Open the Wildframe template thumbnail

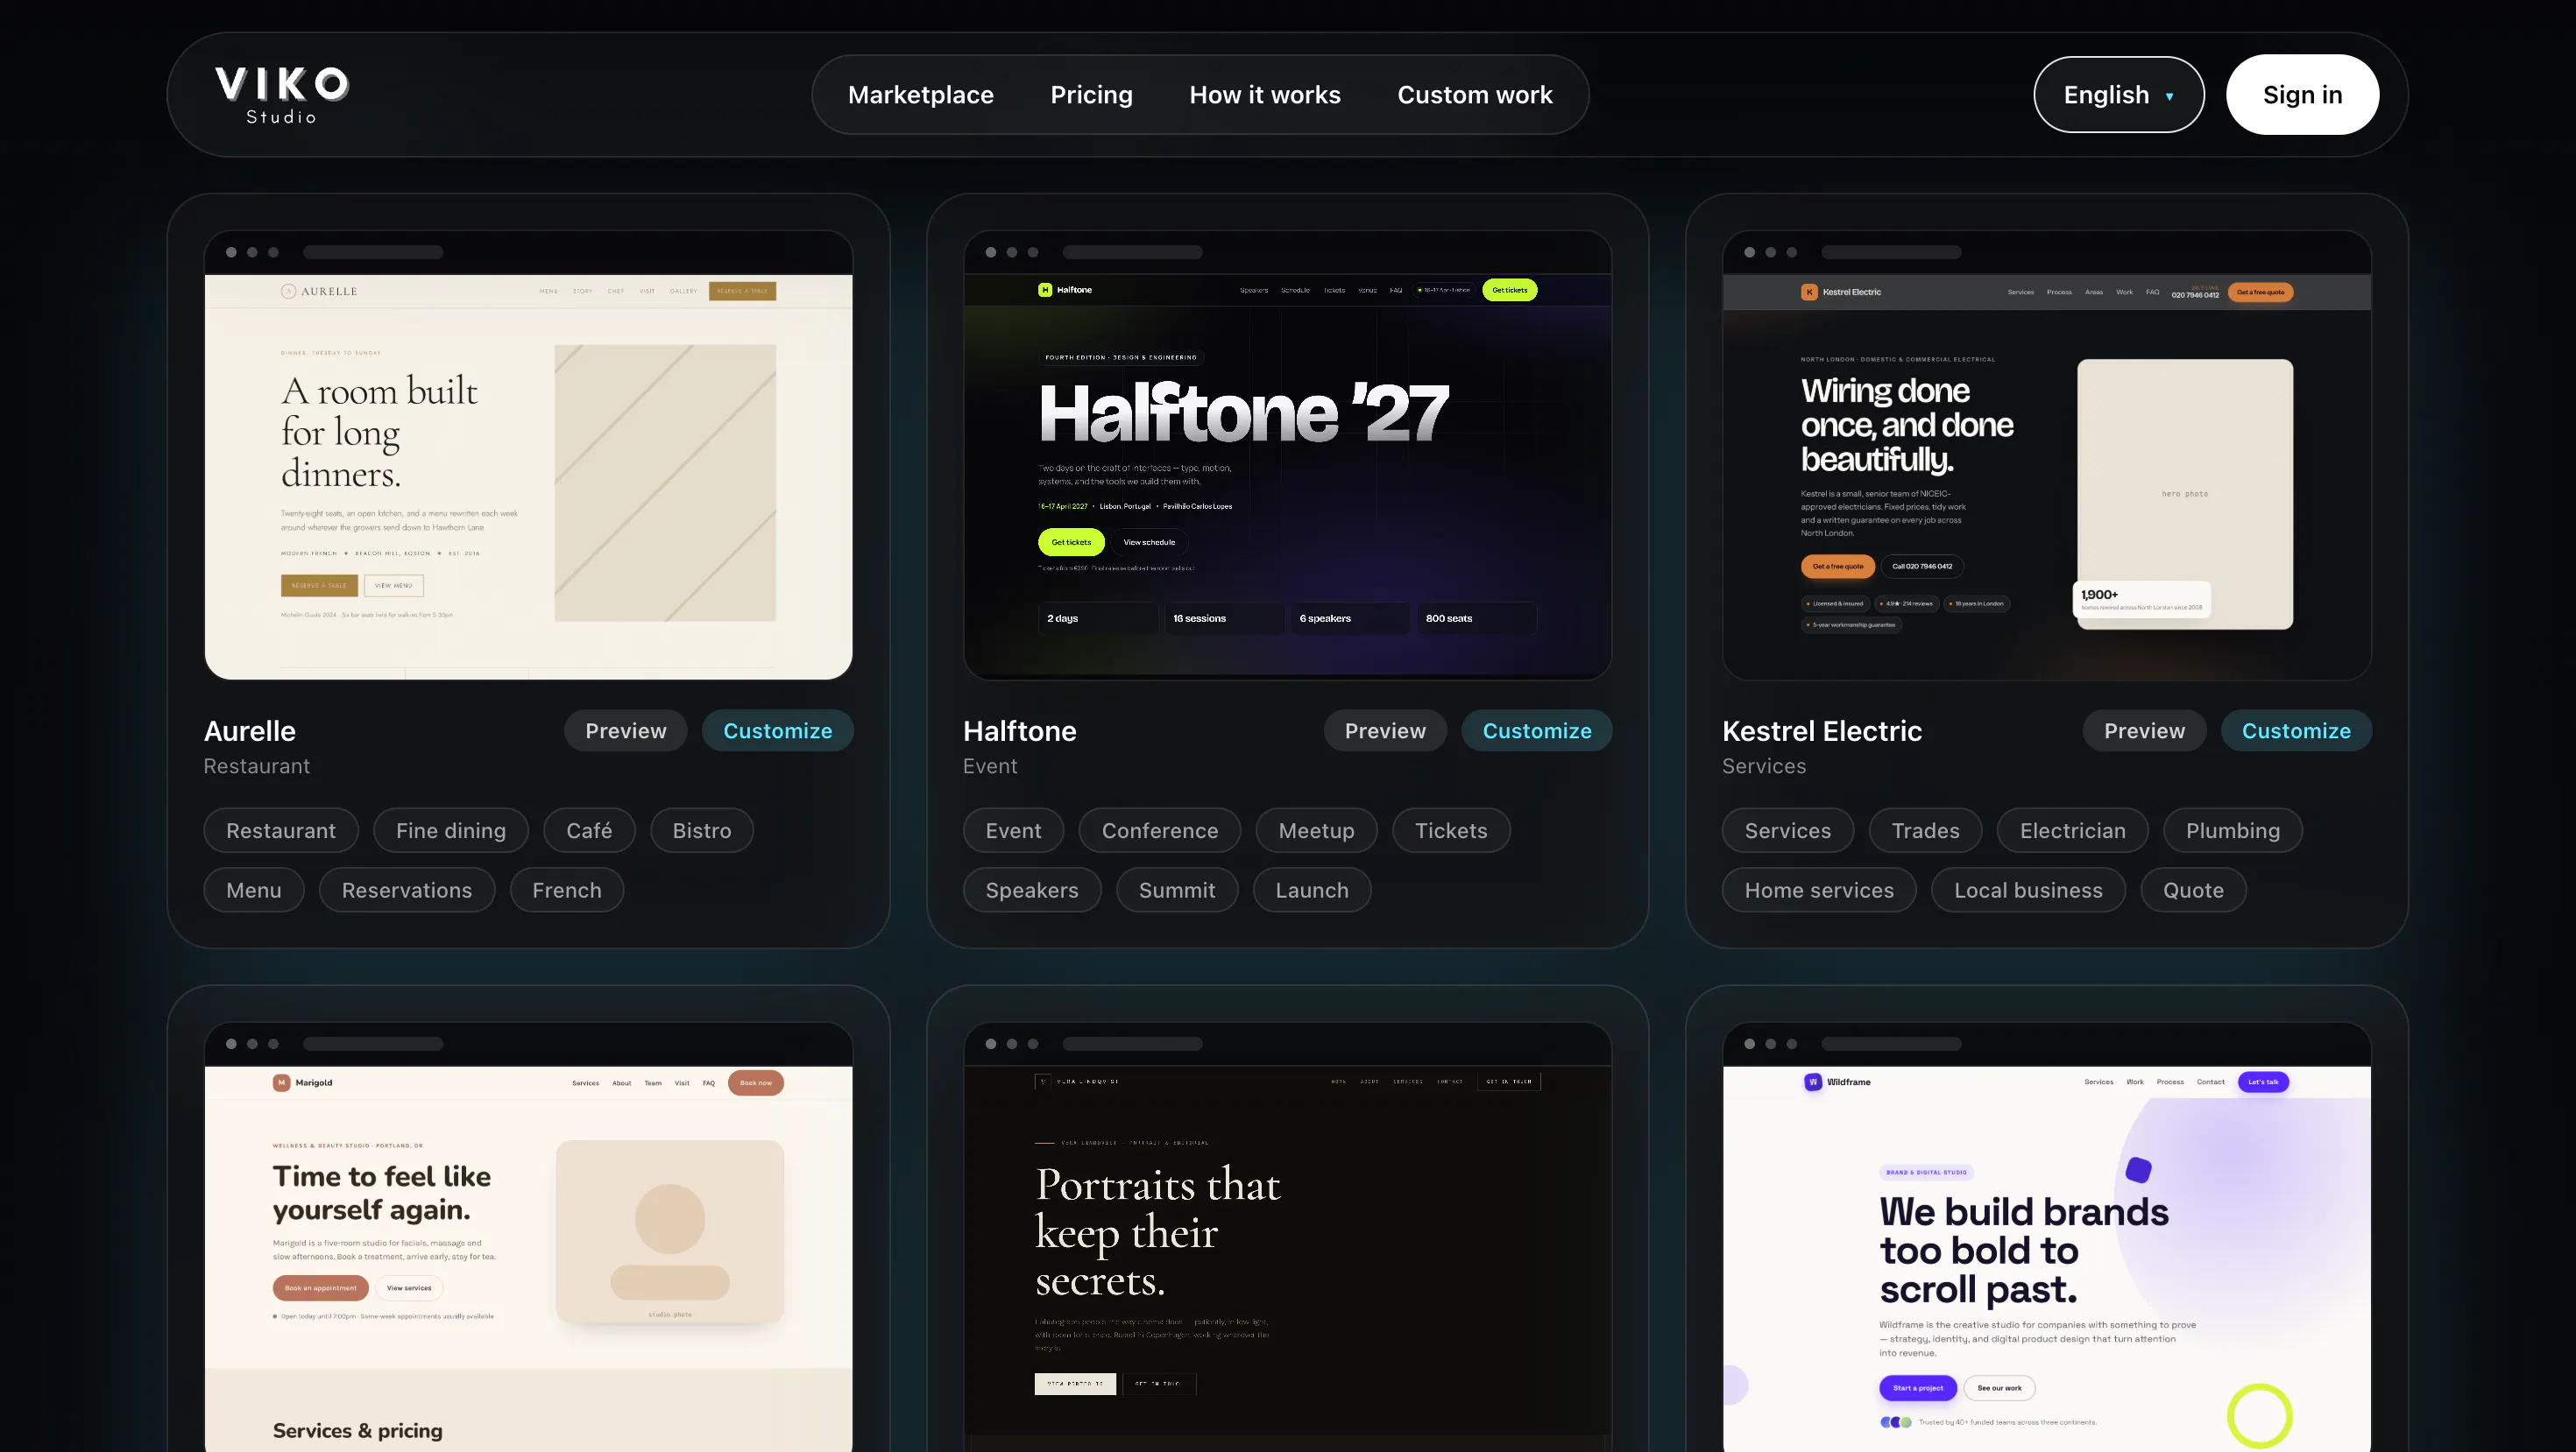[x=2046, y=1237]
